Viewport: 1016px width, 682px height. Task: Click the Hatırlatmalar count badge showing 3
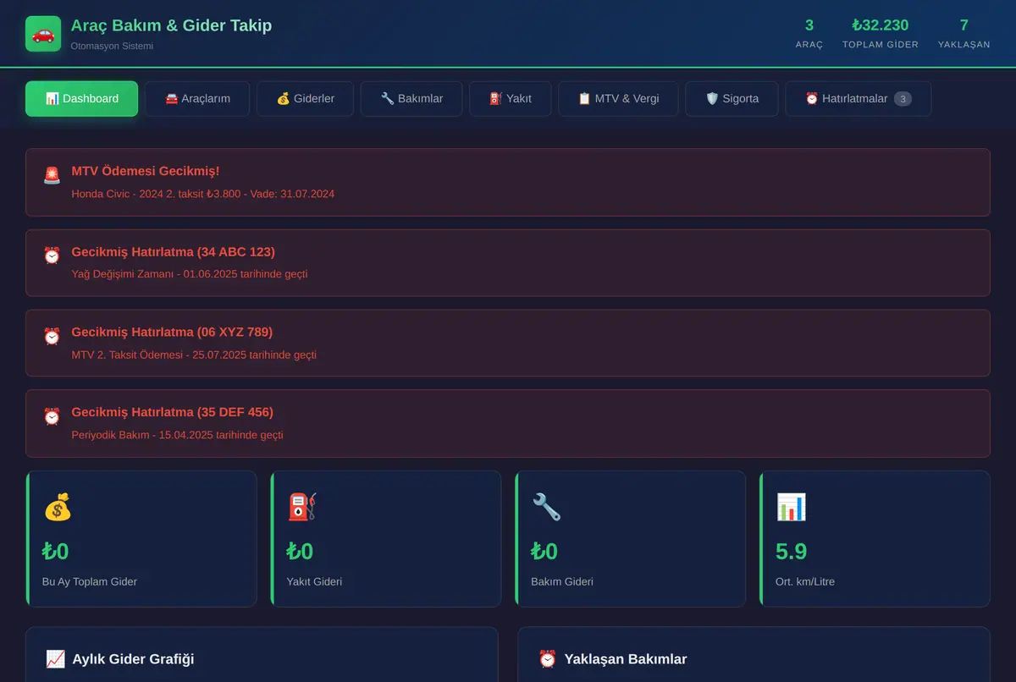[x=903, y=99]
